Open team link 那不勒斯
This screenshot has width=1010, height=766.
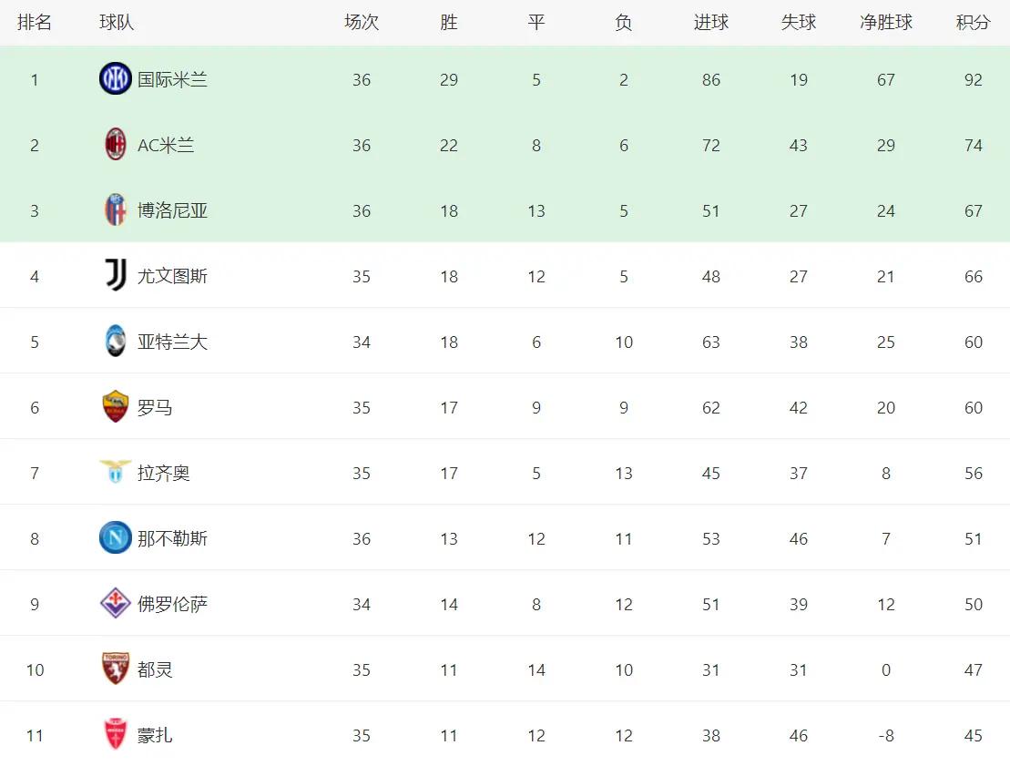(x=172, y=538)
